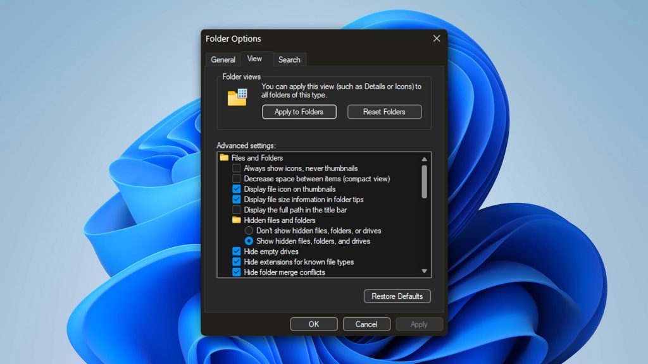Open the Search tab
This screenshot has width=648, height=364.
point(289,59)
